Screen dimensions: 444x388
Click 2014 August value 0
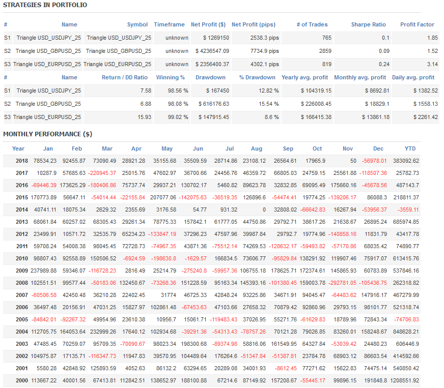point(264,210)
